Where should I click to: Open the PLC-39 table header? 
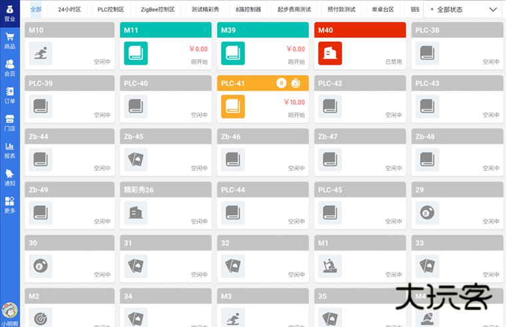click(x=69, y=83)
